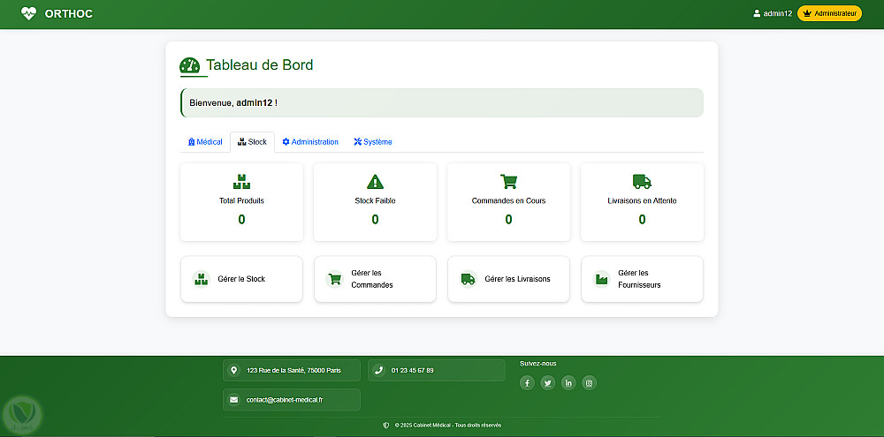Image resolution: width=884 pixels, height=437 pixels.
Task: Select the Total Produits label
Action: coord(241,200)
